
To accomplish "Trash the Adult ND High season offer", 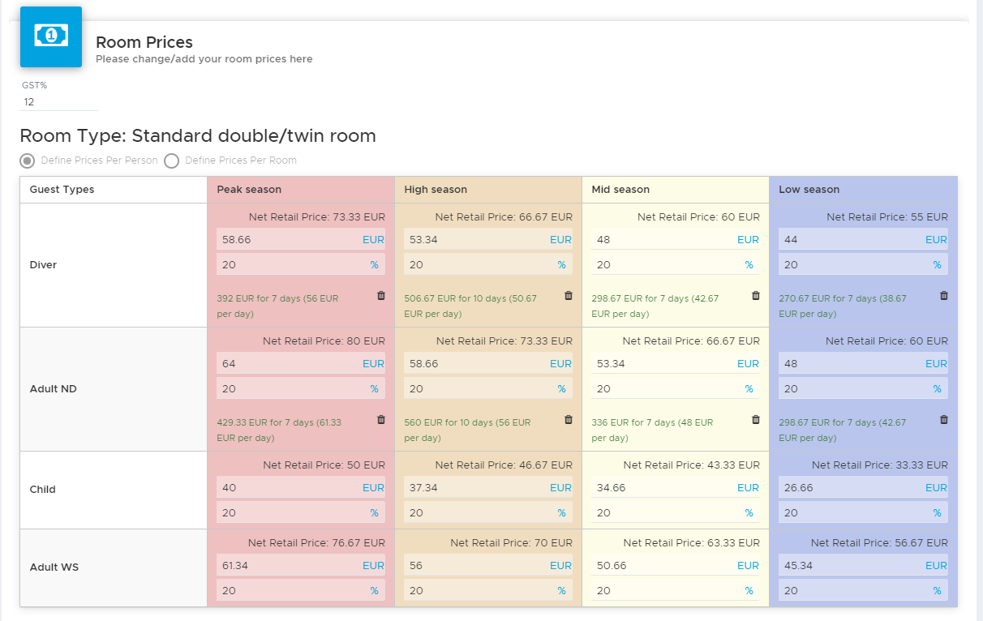I will point(569,420).
